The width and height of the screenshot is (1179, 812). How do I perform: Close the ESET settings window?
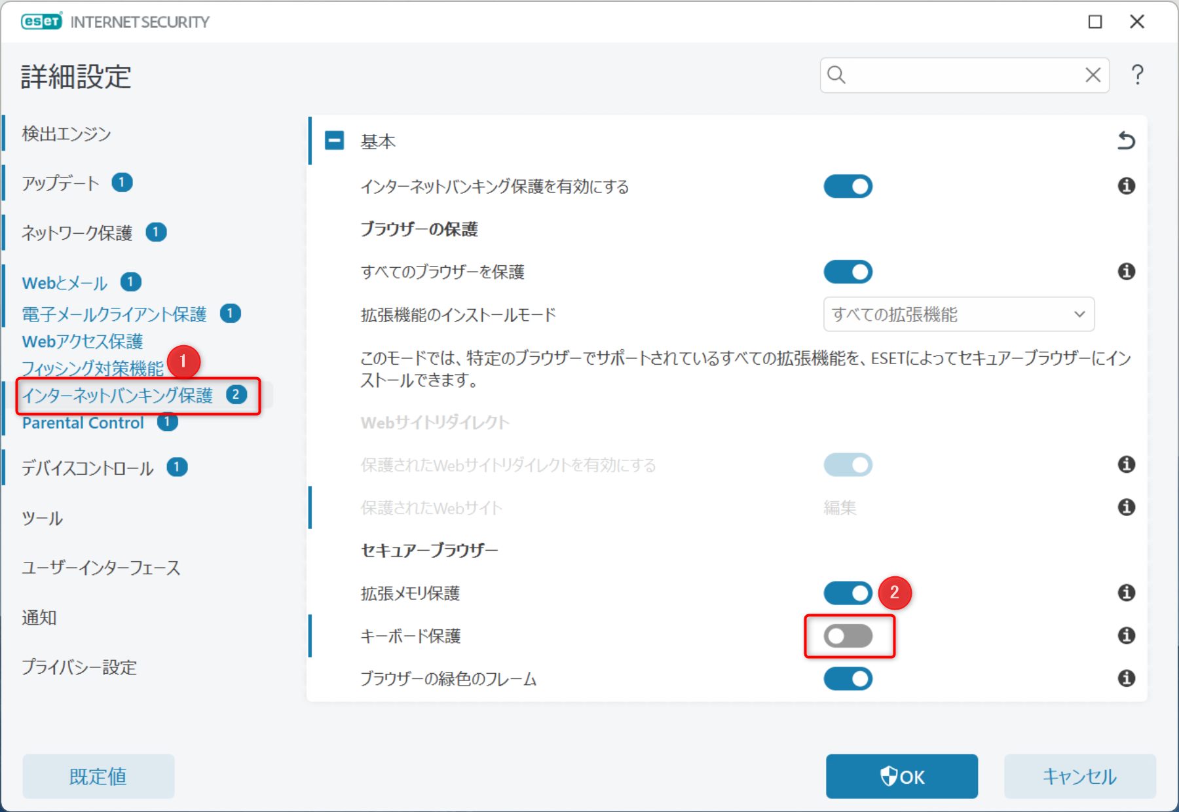[x=1137, y=22]
